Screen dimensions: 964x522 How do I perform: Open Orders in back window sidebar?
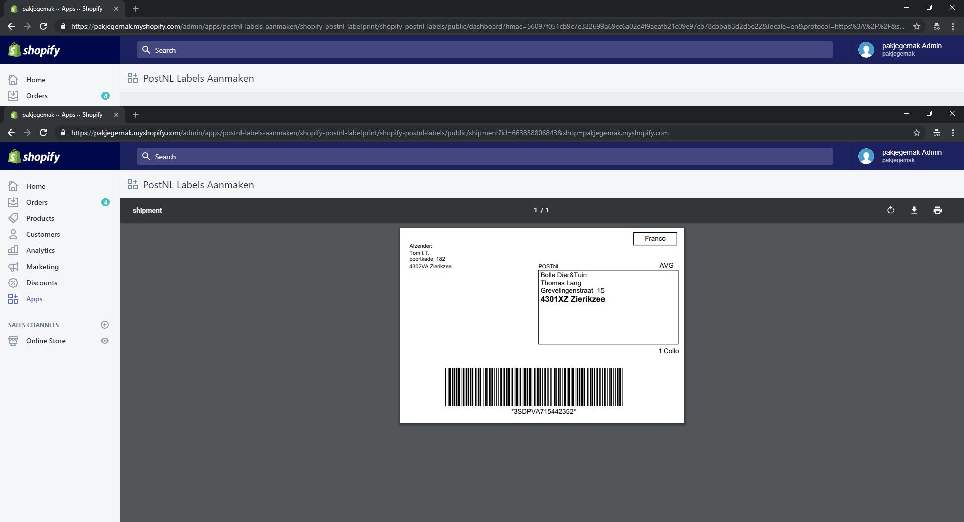click(x=37, y=96)
